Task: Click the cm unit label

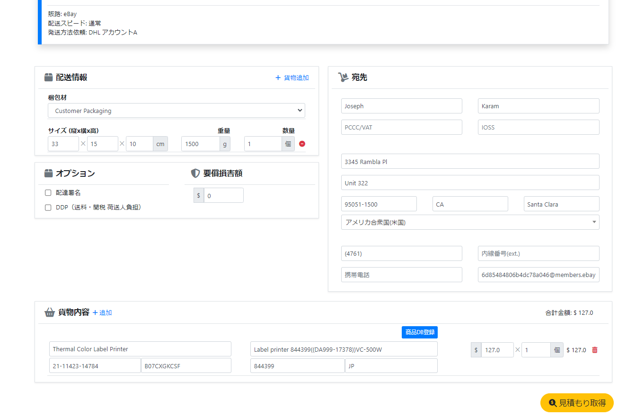Action: point(160,144)
